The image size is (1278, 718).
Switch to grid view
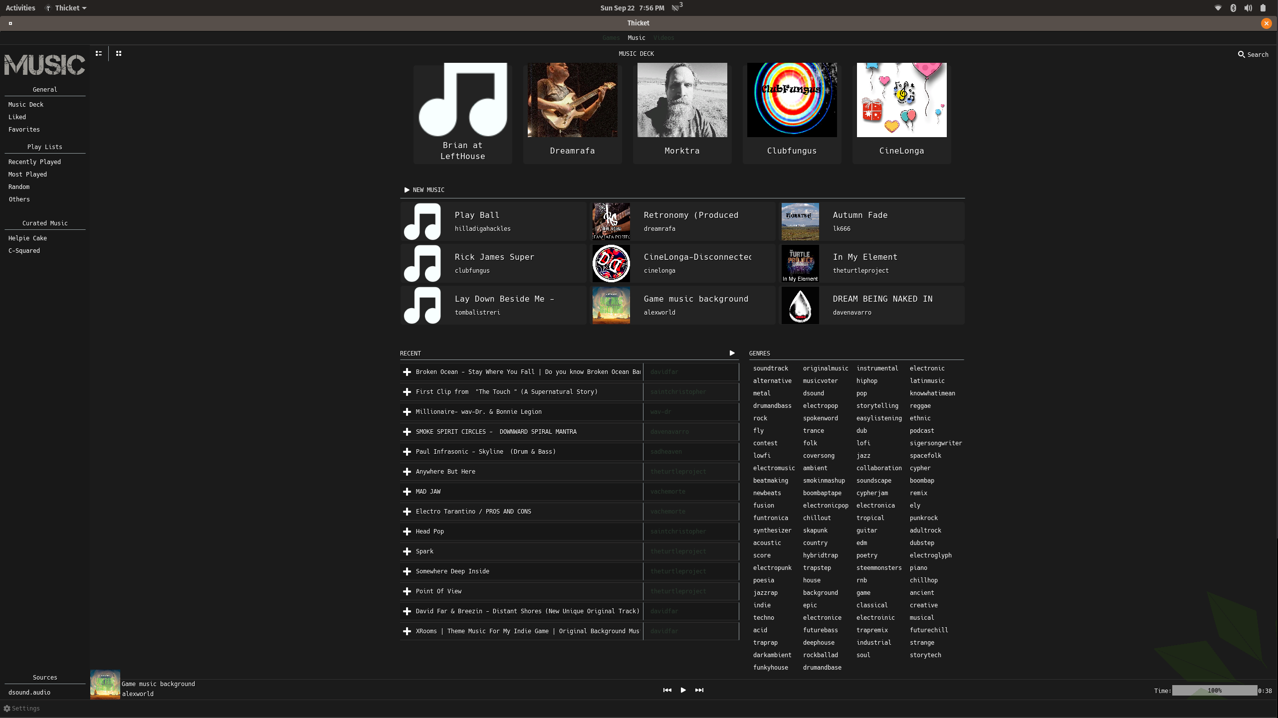pyautogui.click(x=118, y=53)
